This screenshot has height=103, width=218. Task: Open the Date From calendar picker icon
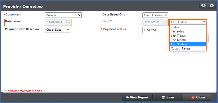pyautogui.click(x=68, y=22)
